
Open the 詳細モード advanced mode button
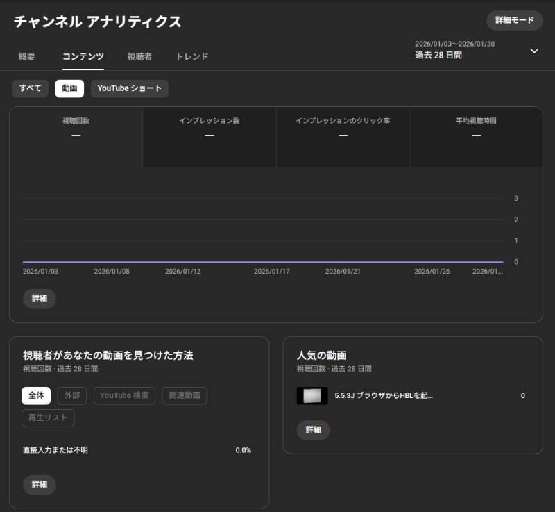[514, 20]
